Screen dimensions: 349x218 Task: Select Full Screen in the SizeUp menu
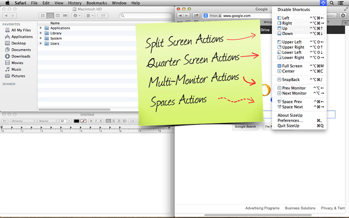coord(292,66)
